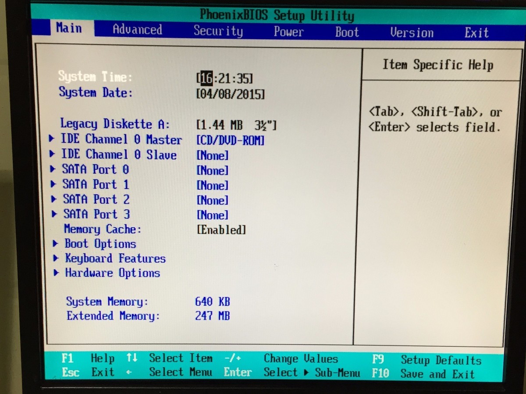This screenshot has height=394, width=526.
Task: Click the None value for SATA Port 3
Action: coord(213,215)
